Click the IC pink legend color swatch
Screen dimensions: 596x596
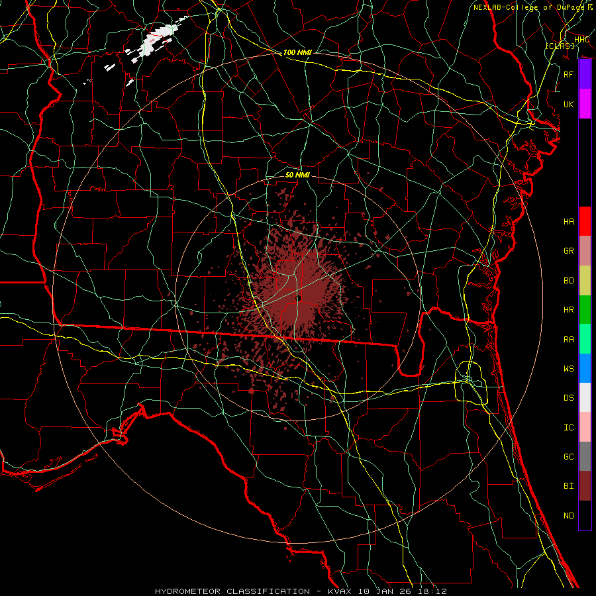tap(585, 427)
